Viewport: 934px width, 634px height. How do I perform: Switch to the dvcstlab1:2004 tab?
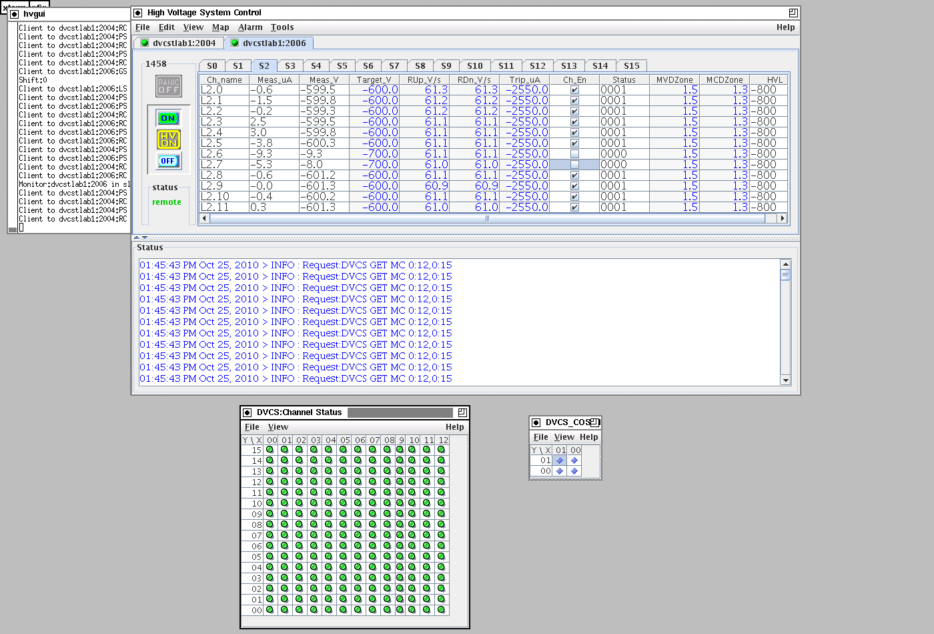(179, 43)
